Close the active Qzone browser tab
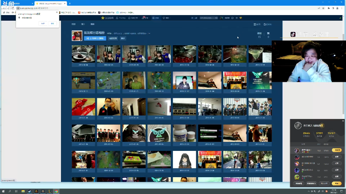This screenshot has height=194, width=346. coord(64,3)
